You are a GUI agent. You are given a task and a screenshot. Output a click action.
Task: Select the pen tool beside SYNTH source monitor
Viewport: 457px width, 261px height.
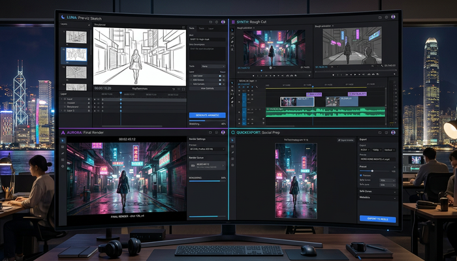click(x=232, y=38)
